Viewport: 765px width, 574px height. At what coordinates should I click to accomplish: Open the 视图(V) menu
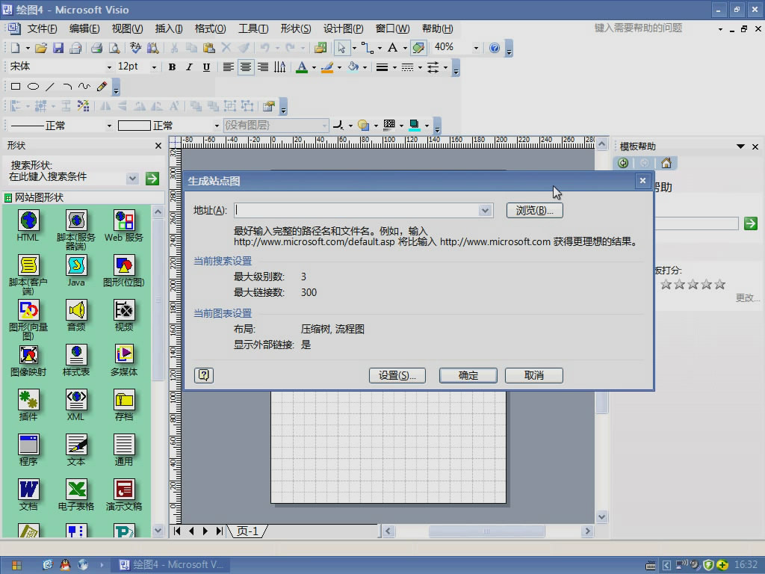pos(127,29)
